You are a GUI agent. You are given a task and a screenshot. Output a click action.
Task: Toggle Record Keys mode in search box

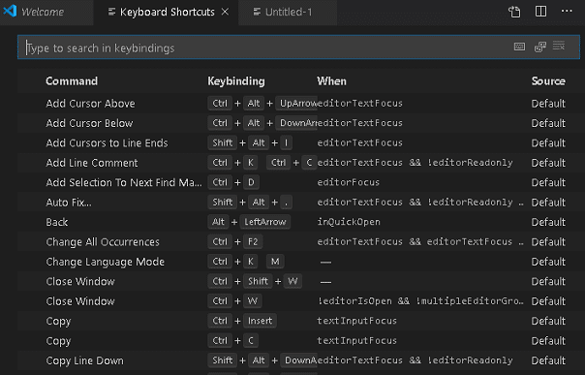[519, 47]
